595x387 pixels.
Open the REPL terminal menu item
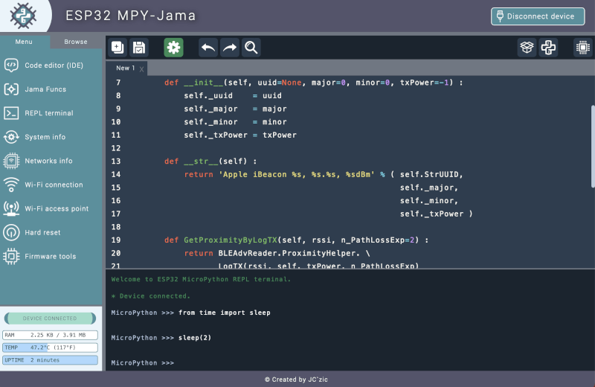click(x=49, y=113)
